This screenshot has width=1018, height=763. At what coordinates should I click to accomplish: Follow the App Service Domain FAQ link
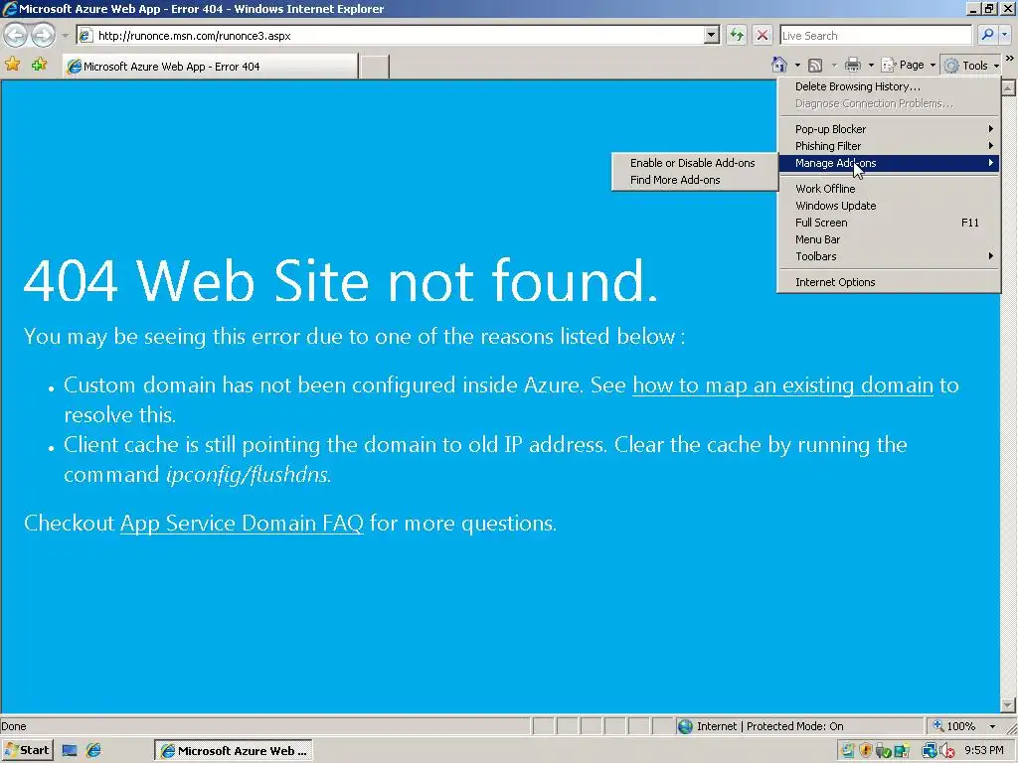pyautogui.click(x=243, y=523)
